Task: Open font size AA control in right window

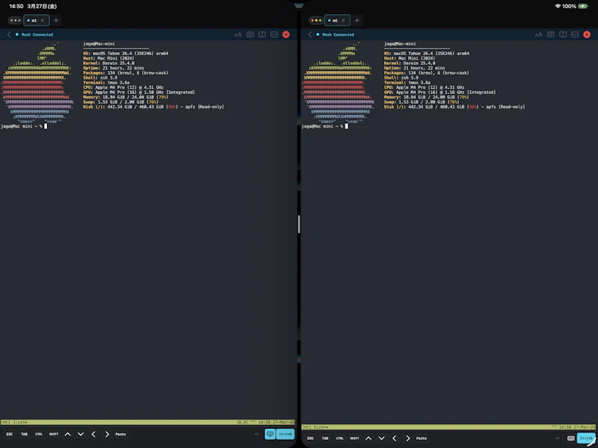Action: 538,34
